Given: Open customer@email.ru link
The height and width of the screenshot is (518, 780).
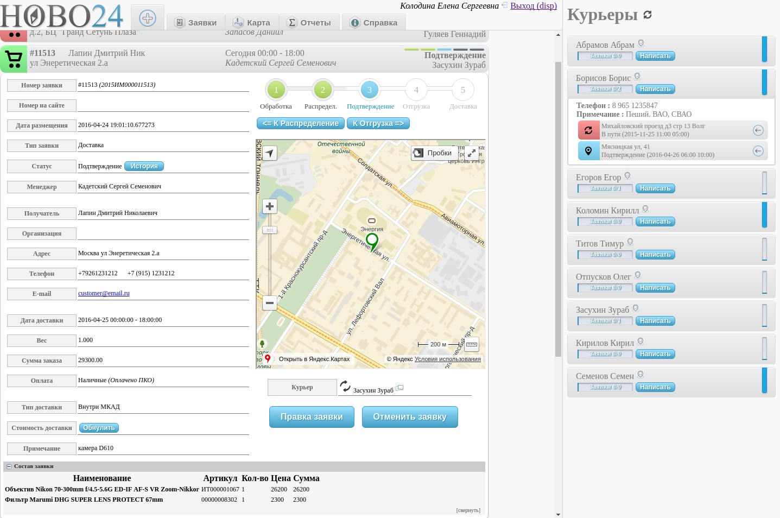Looking at the screenshot, I should [x=104, y=293].
